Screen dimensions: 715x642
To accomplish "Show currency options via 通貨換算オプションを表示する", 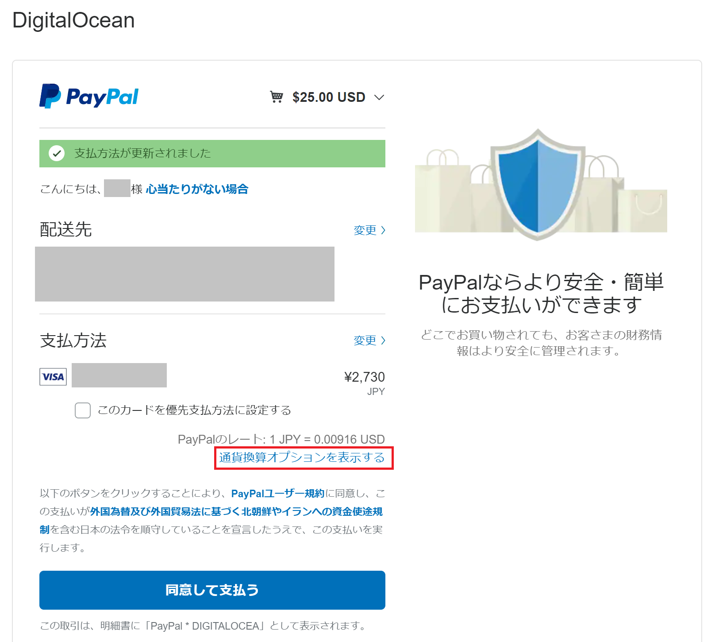I will point(302,457).
